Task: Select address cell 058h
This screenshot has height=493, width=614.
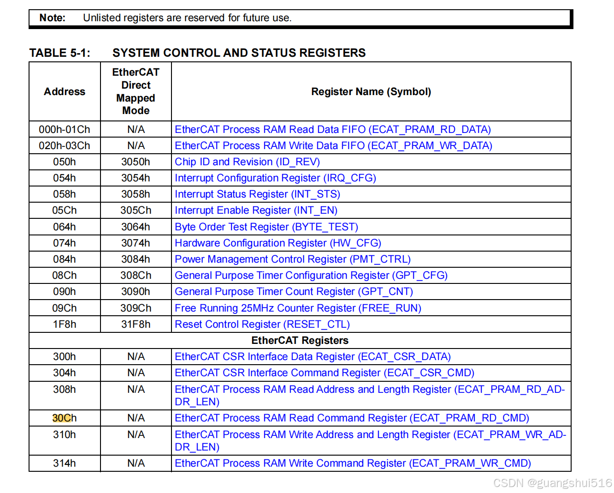Action: click(65, 194)
